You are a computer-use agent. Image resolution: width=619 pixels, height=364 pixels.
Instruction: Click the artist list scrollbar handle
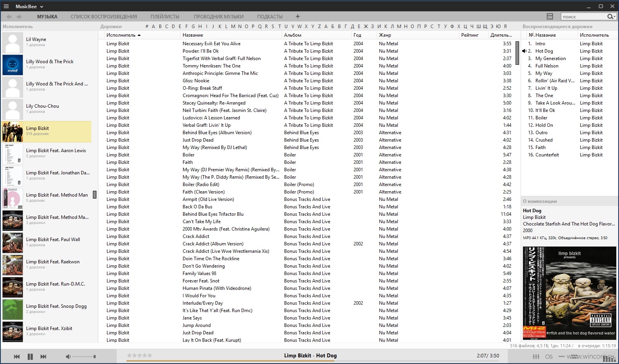pyautogui.click(x=94, y=195)
